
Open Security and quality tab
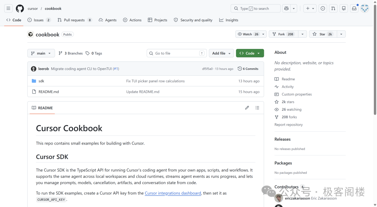point(193,20)
